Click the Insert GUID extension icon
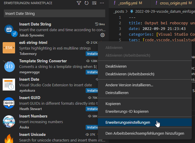The height and width of the screenshot is (143, 195). click(9, 103)
